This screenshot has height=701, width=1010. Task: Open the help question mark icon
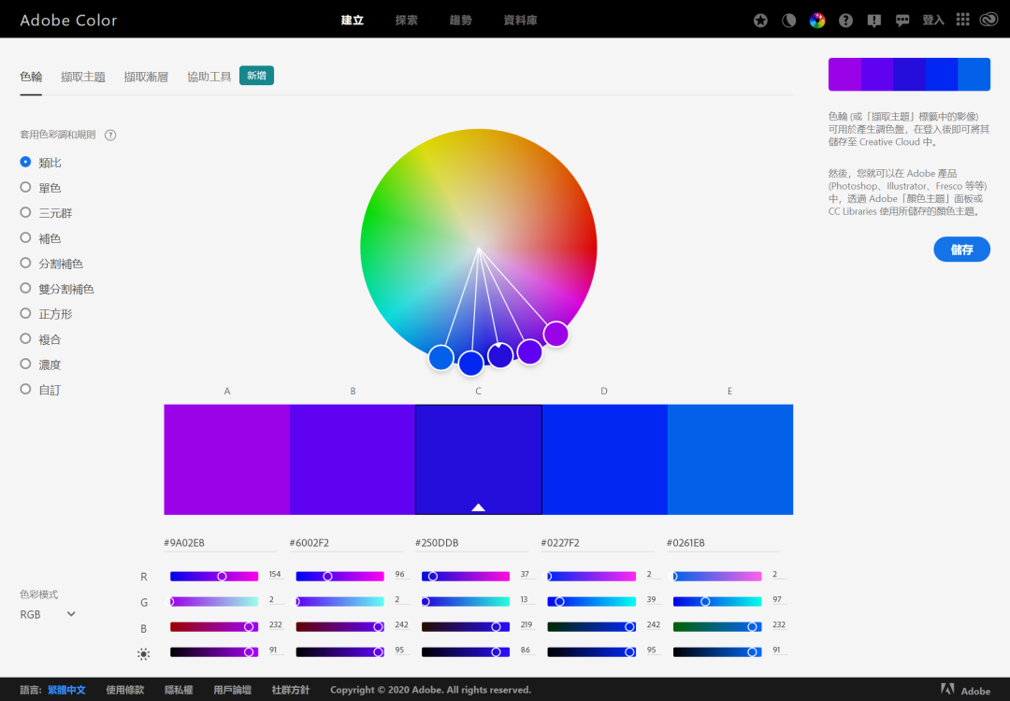[x=845, y=21]
